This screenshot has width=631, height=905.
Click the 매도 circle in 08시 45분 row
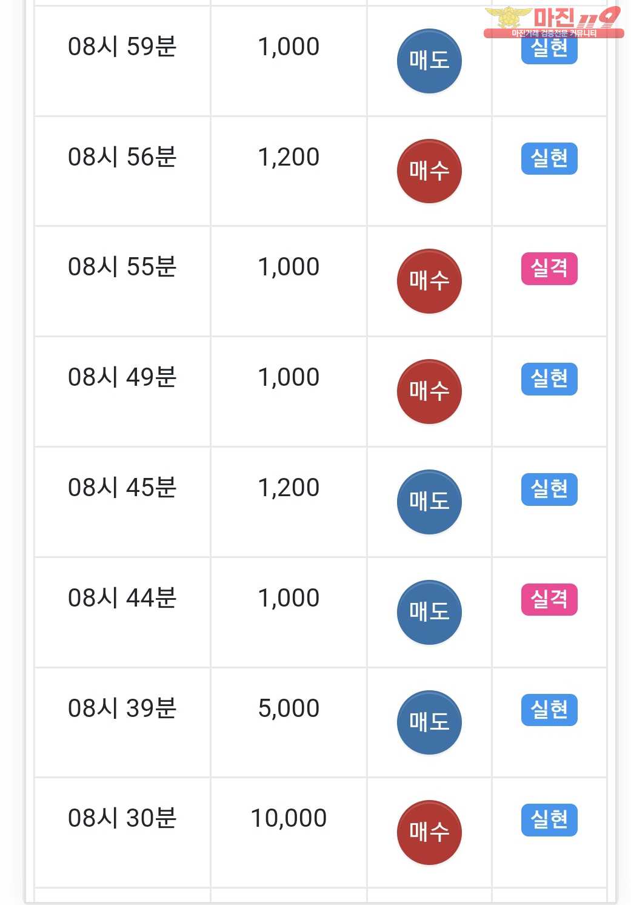(x=429, y=502)
